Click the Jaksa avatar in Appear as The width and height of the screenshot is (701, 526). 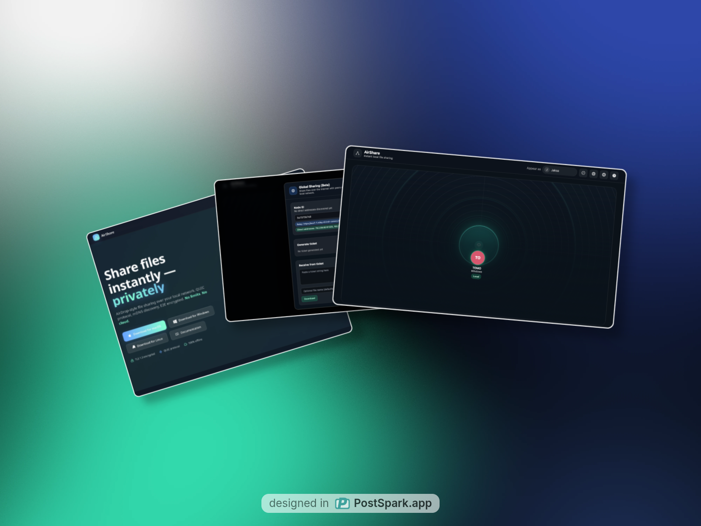click(x=547, y=170)
